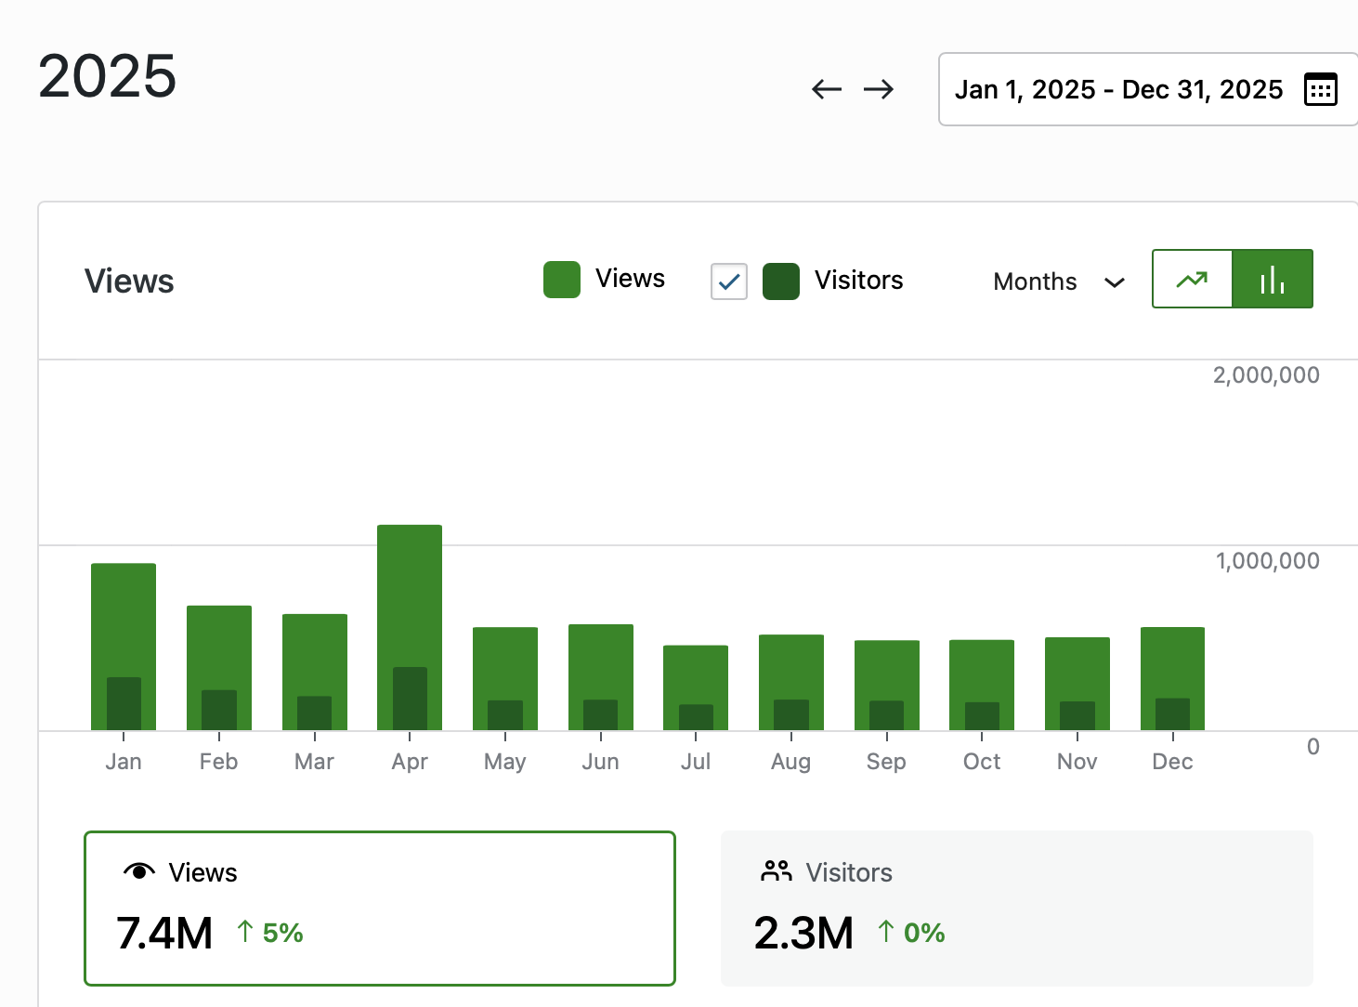Select the Visitors 2.3M stat tab

tap(1016, 908)
